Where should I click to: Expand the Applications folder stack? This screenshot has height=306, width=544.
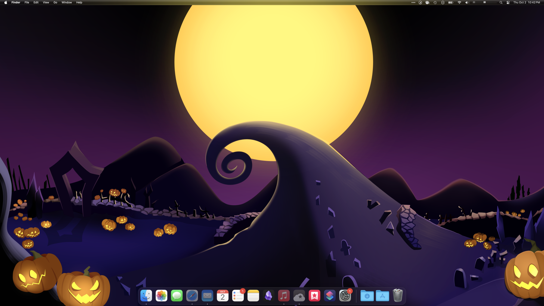pos(382,296)
